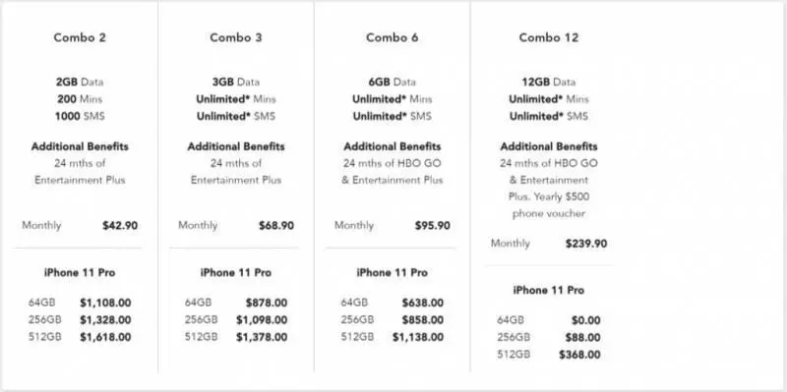Click the 12GB Data text
The image size is (787, 392).
pos(549,82)
